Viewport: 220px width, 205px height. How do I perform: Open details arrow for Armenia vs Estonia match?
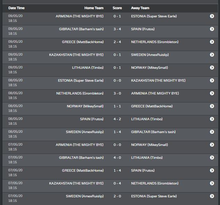[x=212, y=16]
